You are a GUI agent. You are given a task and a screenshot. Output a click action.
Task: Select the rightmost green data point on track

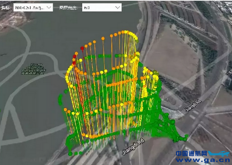click(x=186, y=136)
